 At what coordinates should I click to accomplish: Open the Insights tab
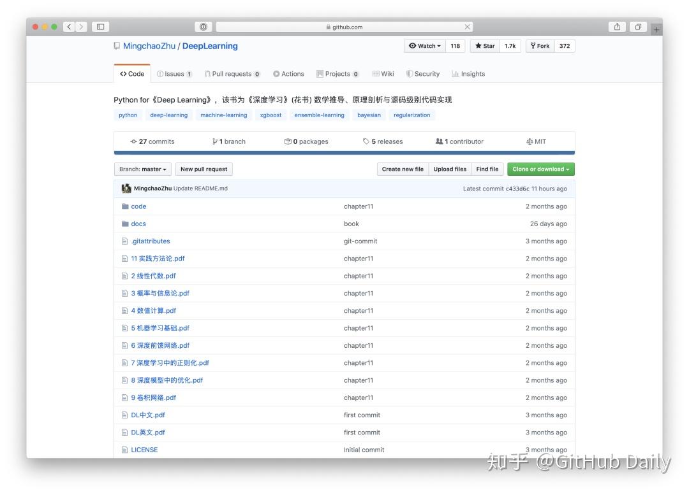[468, 74]
